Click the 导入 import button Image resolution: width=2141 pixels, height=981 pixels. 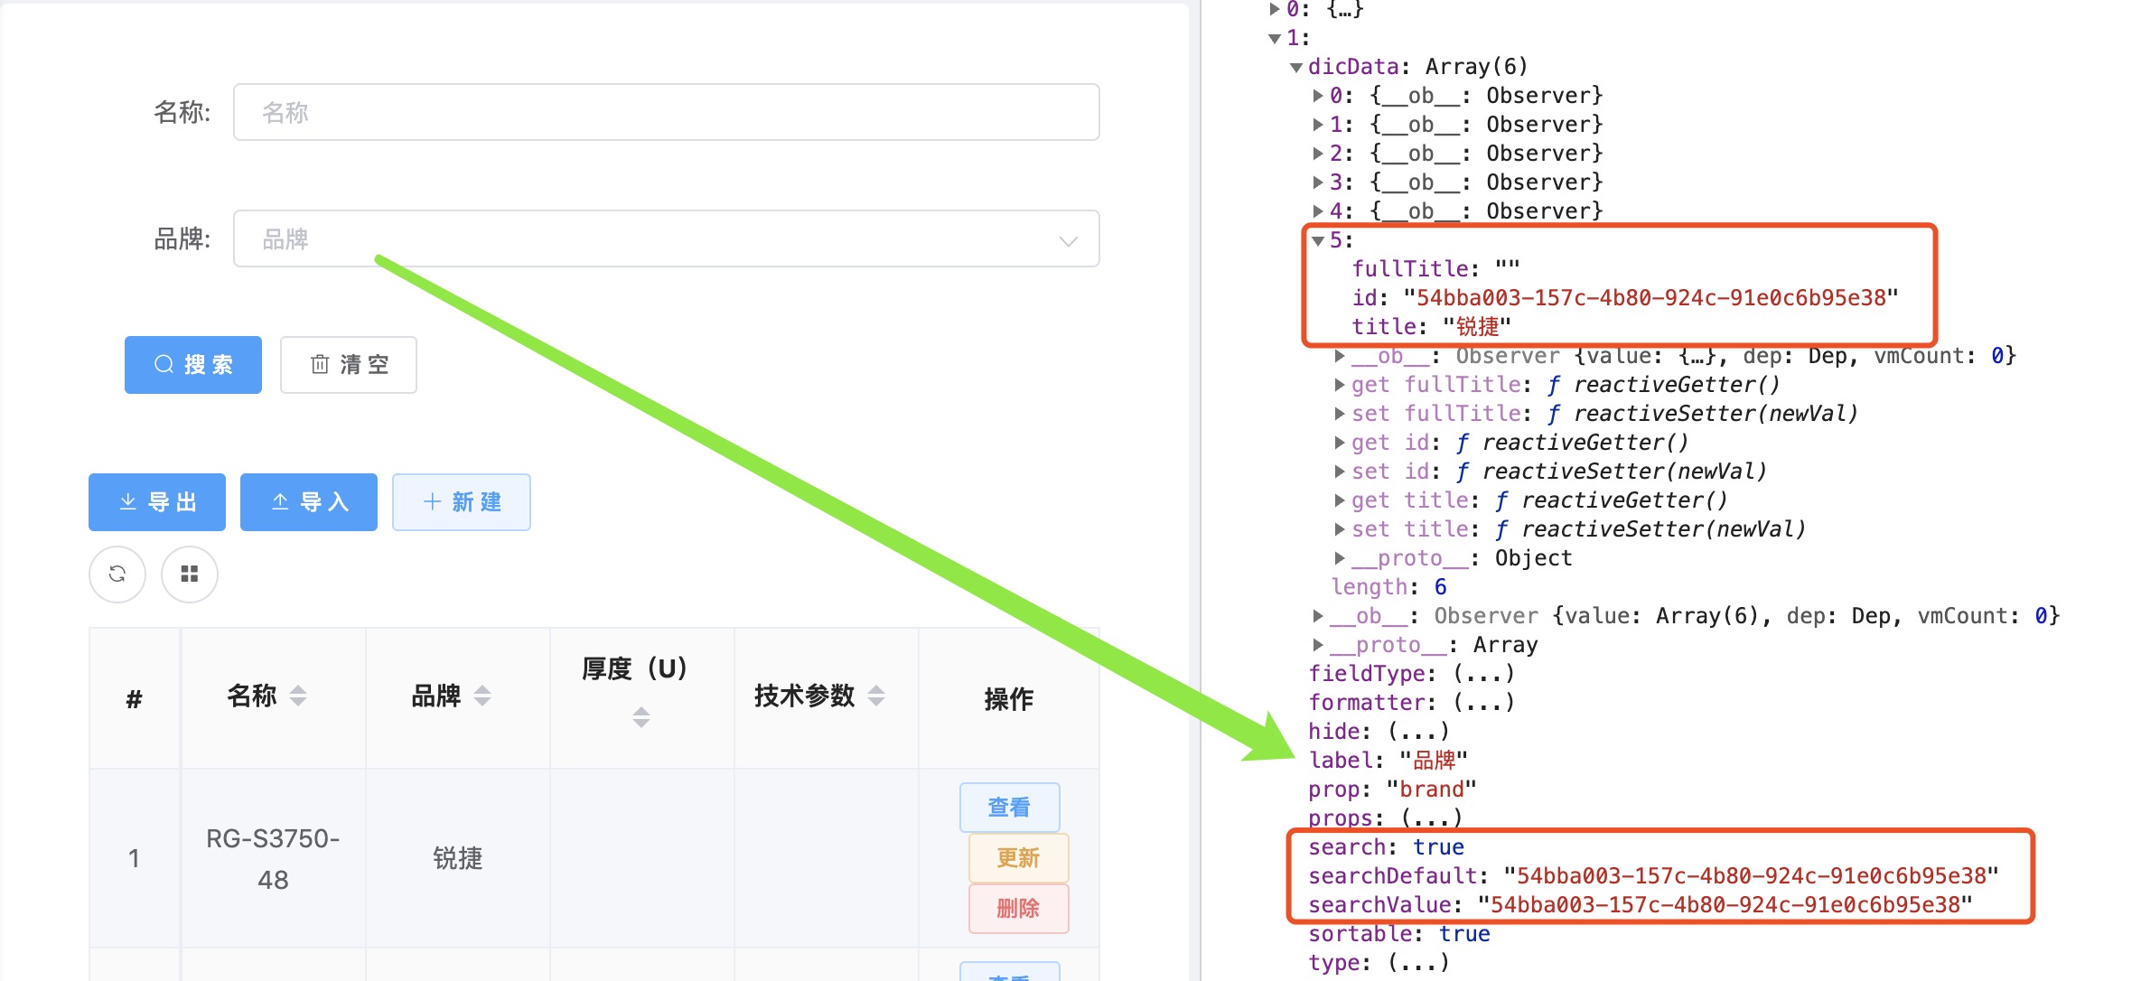[x=309, y=502]
